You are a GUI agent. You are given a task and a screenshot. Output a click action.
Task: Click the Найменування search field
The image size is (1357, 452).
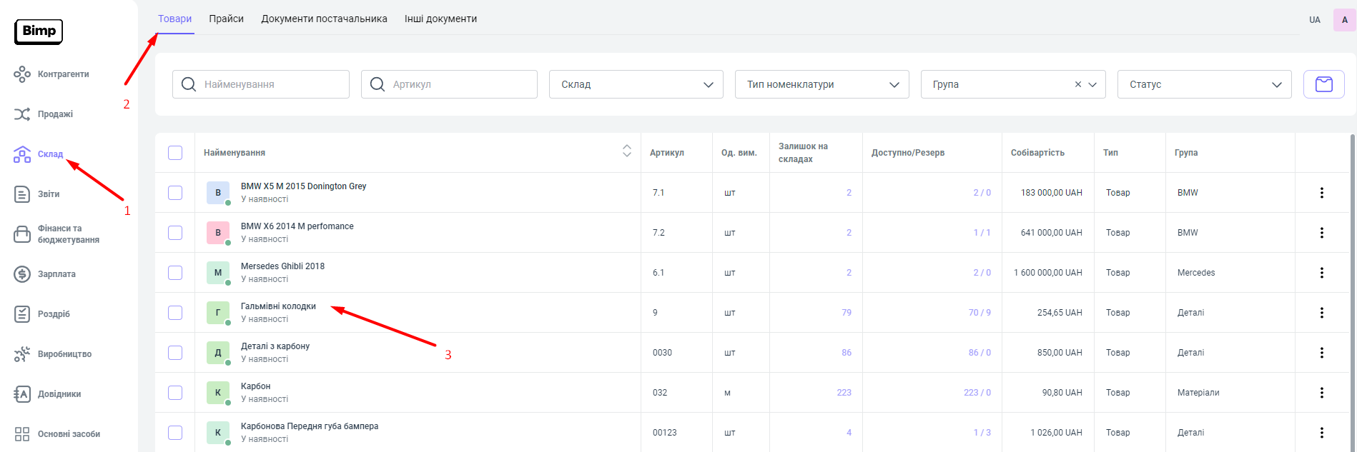point(272,84)
